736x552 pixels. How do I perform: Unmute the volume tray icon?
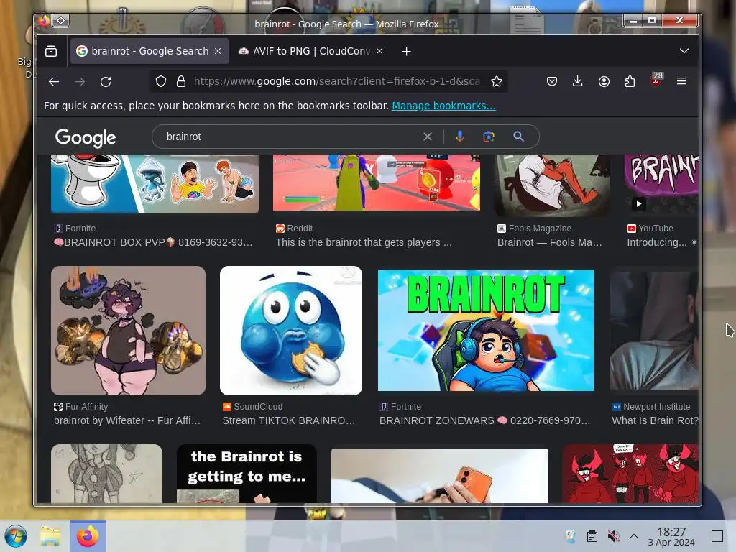coord(613,536)
